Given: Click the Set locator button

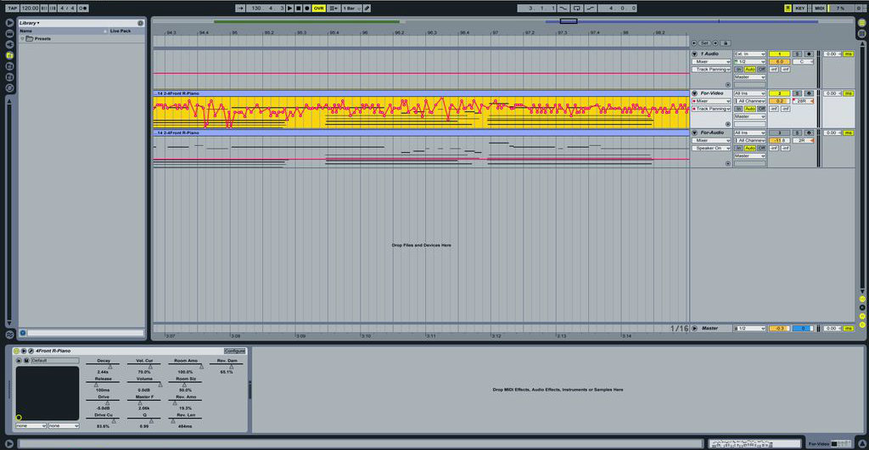Looking at the screenshot, I should click(x=704, y=42).
